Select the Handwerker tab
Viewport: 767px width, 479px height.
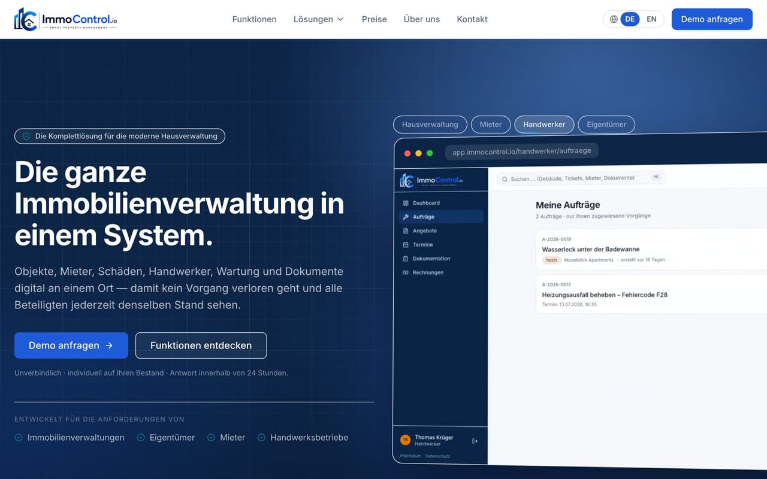544,125
